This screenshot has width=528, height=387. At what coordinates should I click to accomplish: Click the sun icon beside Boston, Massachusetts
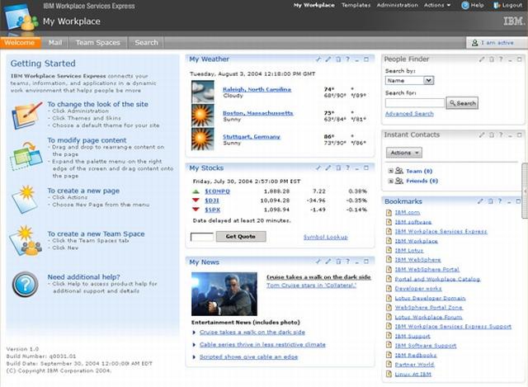(202, 114)
